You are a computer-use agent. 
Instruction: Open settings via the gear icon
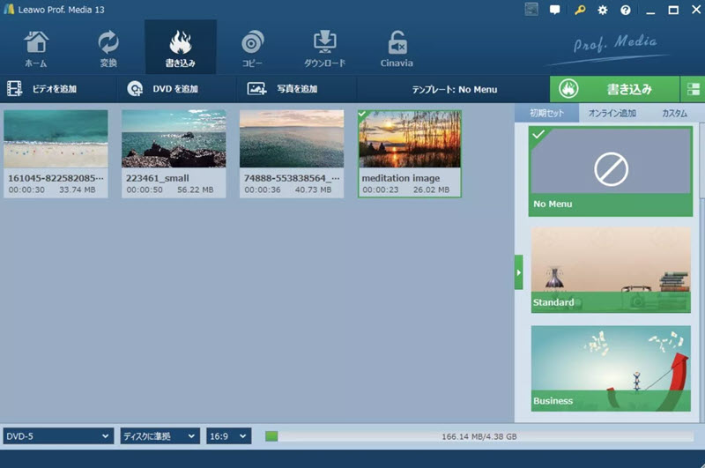point(603,11)
